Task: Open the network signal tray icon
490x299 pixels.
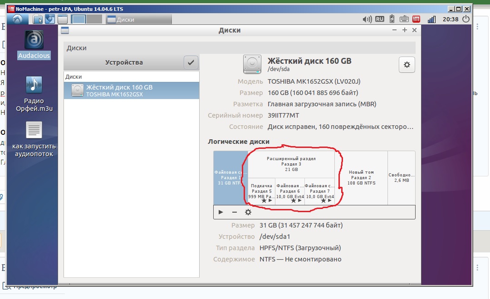Action: (431, 19)
